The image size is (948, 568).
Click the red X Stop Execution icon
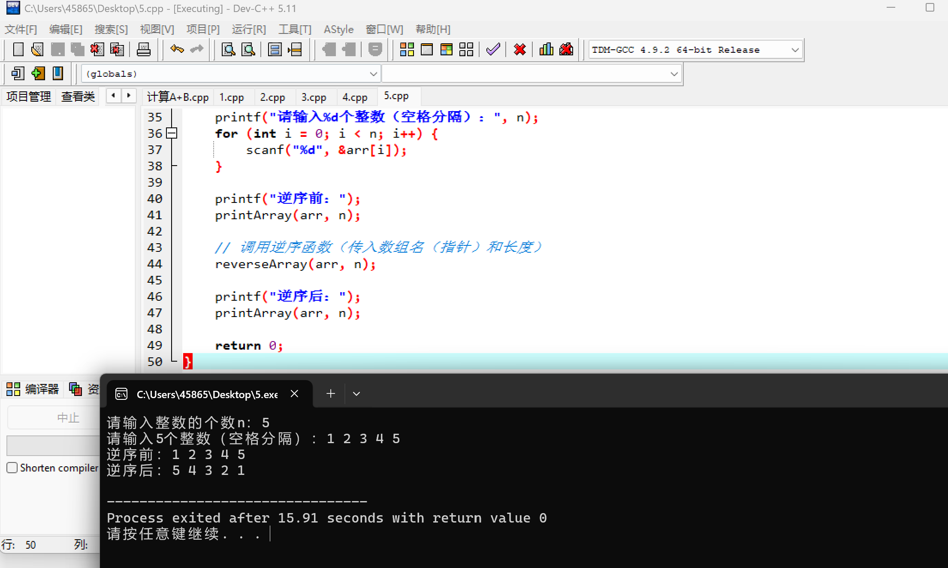pos(519,50)
